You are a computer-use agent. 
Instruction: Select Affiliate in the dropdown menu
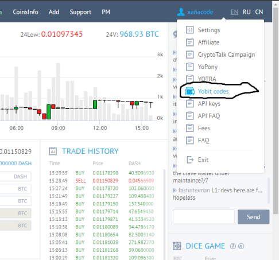click(208, 42)
